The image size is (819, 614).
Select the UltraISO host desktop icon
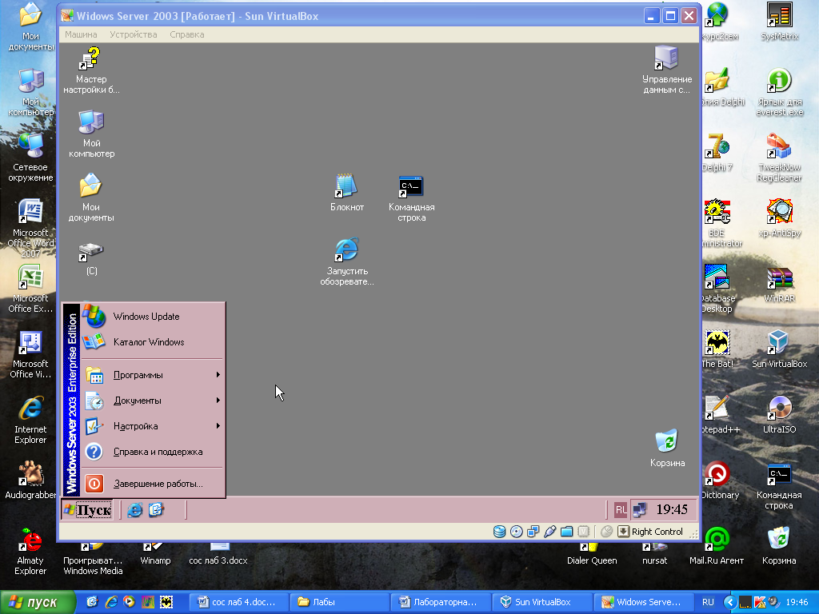click(x=779, y=415)
